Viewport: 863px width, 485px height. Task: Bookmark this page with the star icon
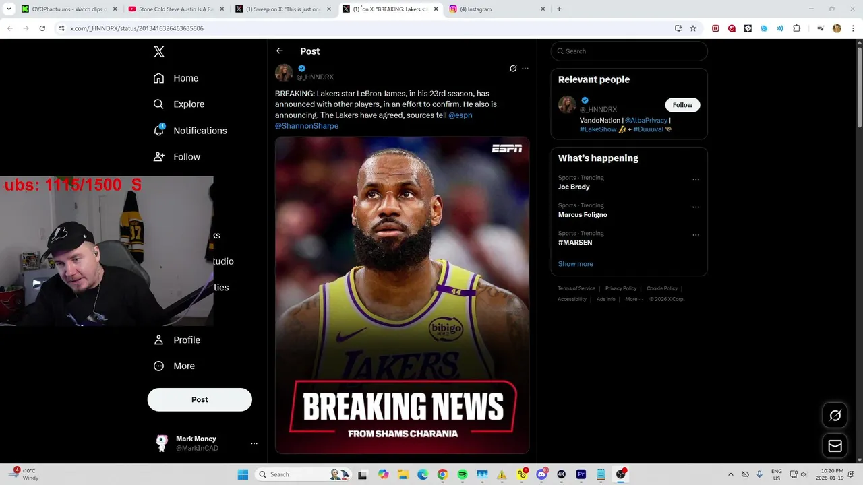point(693,28)
